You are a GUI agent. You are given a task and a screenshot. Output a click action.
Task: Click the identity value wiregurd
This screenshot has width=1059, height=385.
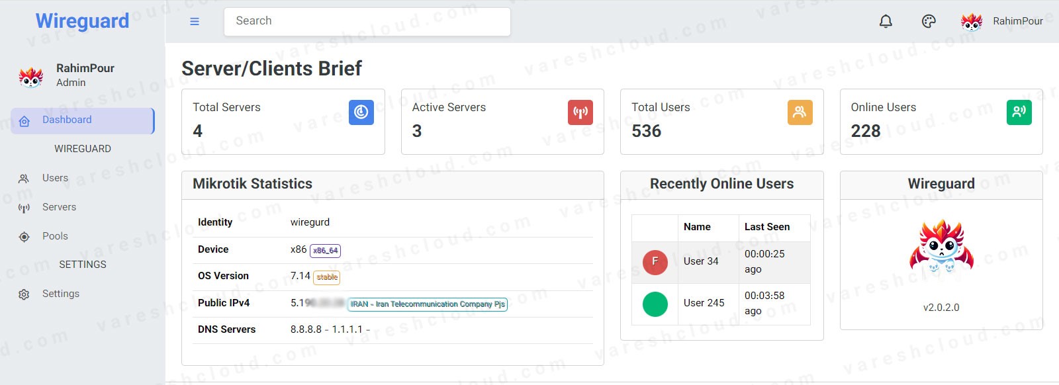310,222
